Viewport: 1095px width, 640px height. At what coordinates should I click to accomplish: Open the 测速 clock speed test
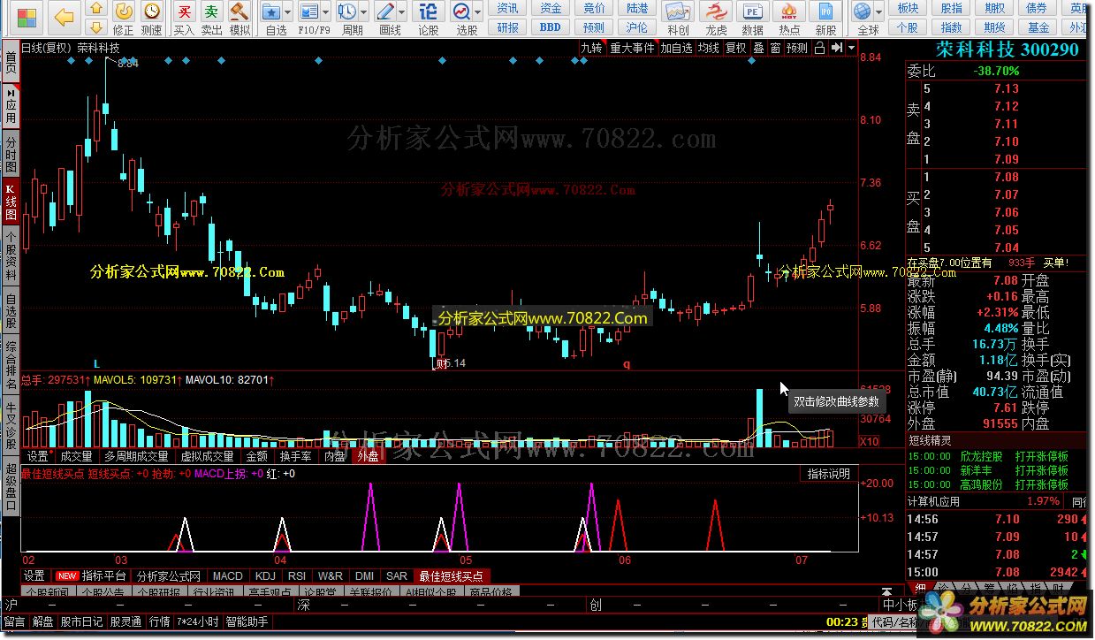[152, 11]
